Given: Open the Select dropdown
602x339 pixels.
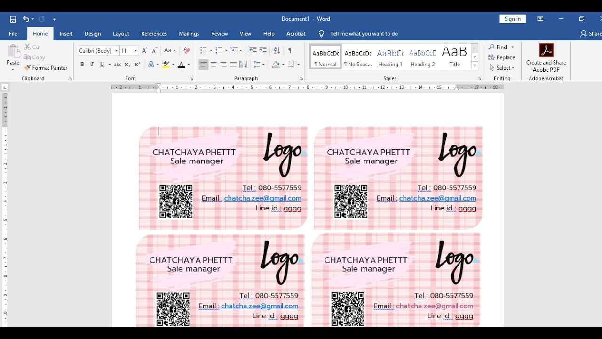Looking at the screenshot, I should [x=502, y=68].
